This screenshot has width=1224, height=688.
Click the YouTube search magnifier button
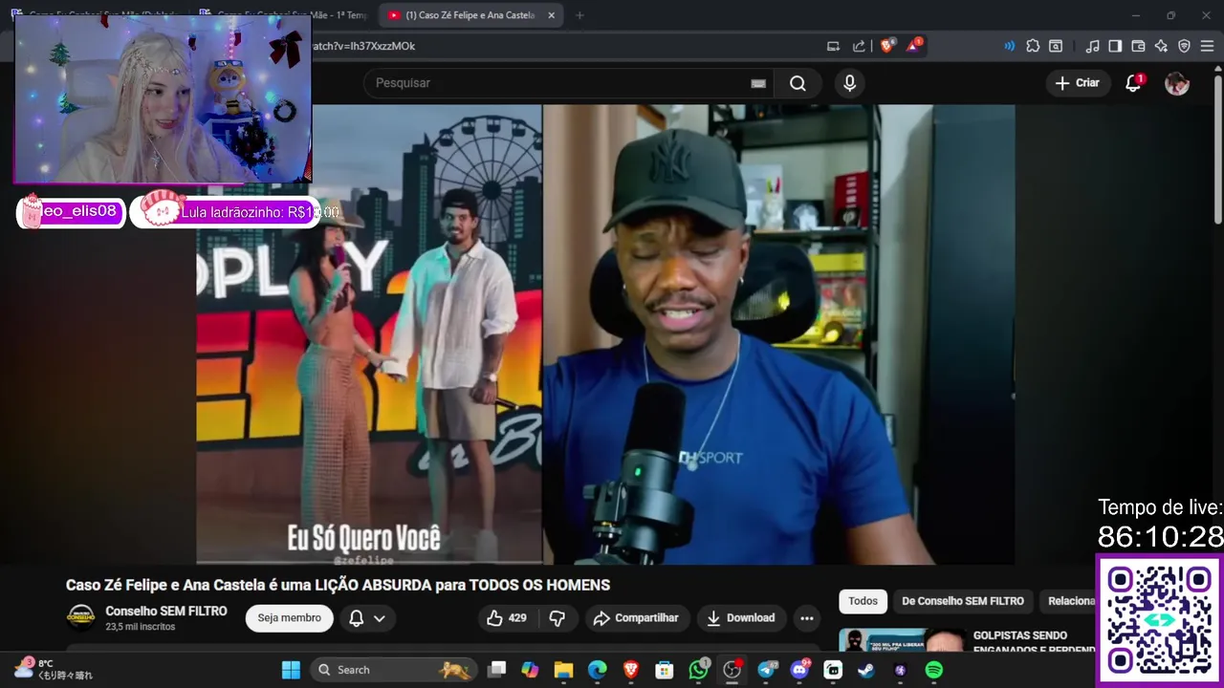point(798,83)
